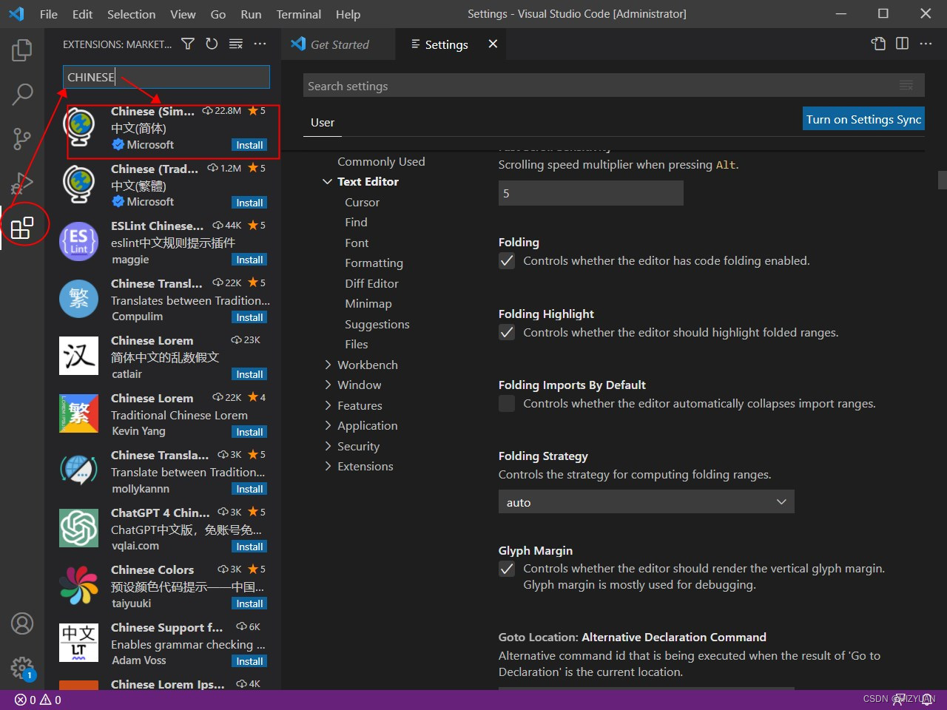Go to Suggestions settings category

coord(377,324)
